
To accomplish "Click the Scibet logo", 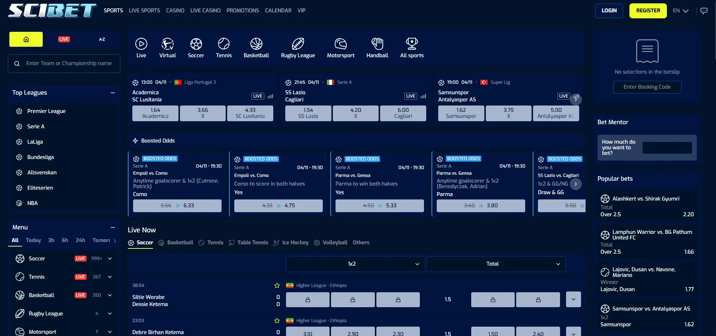I will (x=52, y=11).
